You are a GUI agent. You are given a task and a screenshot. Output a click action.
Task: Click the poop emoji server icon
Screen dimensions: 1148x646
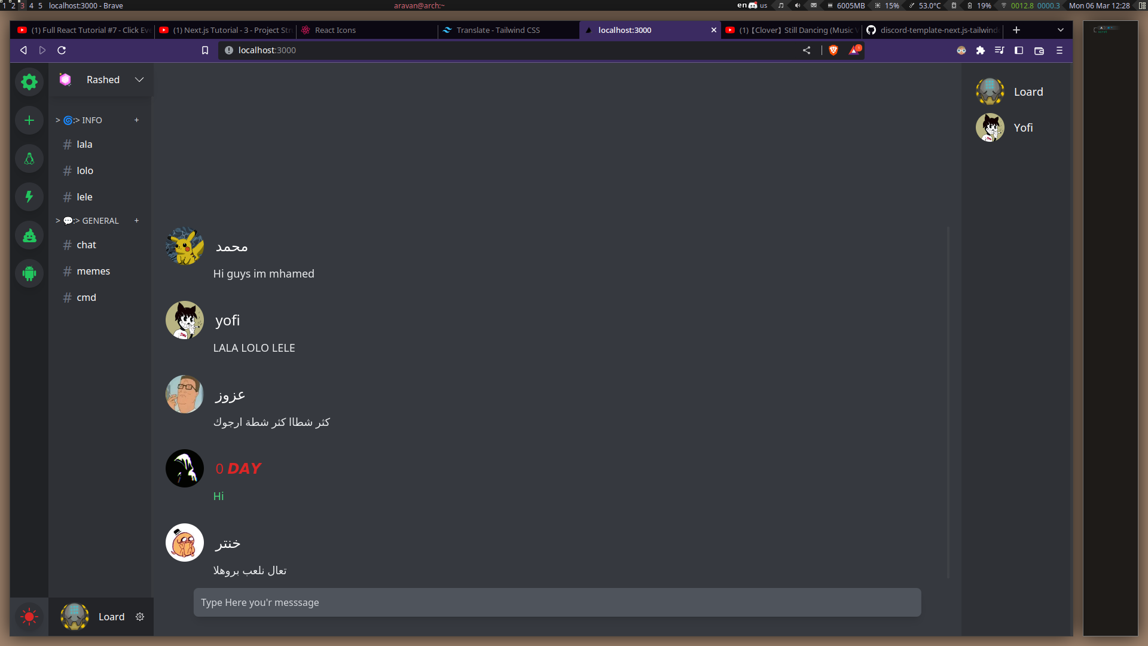29,235
